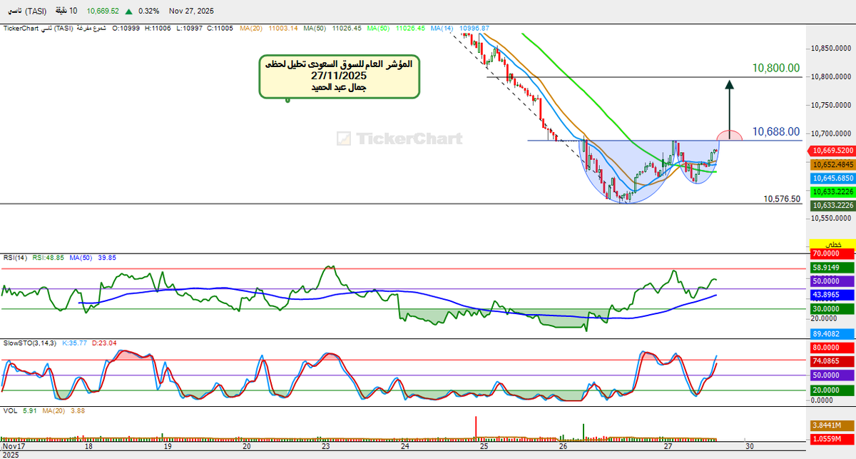Select the VOL panel title
The height and width of the screenshot is (459, 856).
[x=10, y=410]
